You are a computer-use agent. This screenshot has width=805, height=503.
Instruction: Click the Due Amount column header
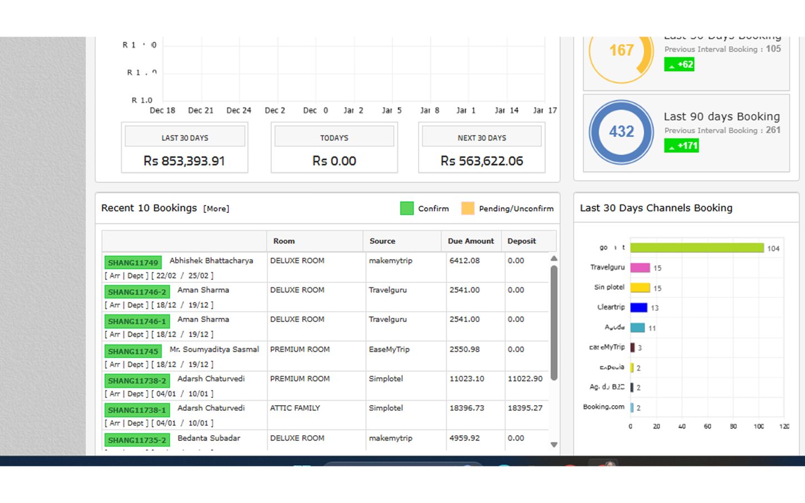(470, 241)
